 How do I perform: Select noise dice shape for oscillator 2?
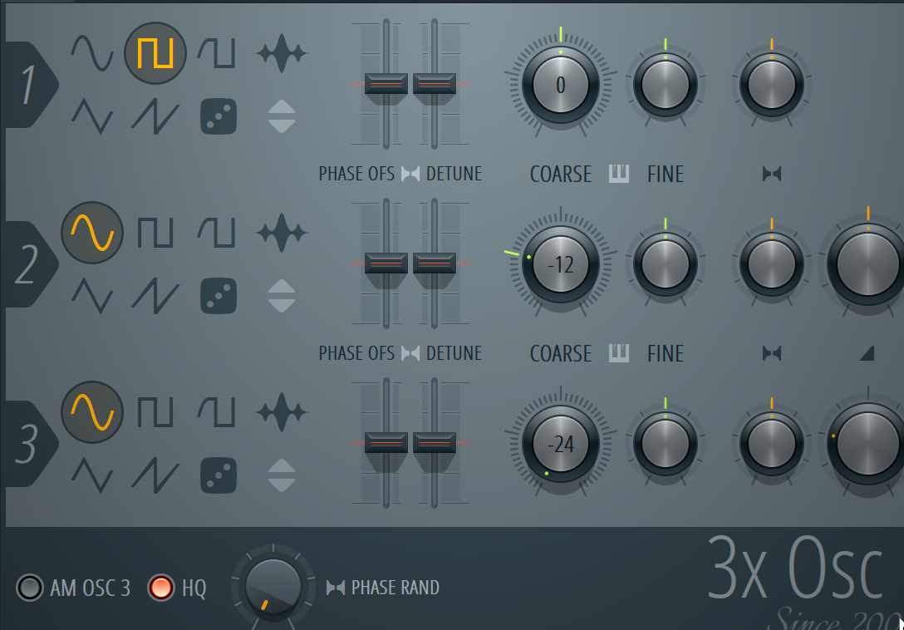(x=219, y=296)
